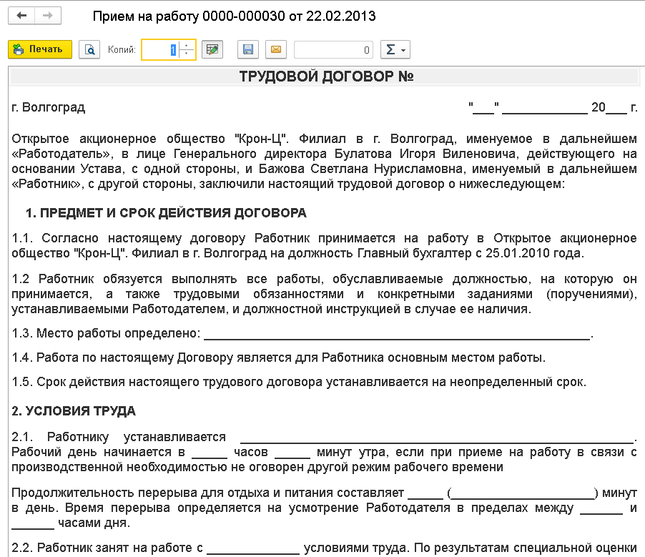
Task: Click section heading 1. ПРЕДМЕТ И СРОК ДЕЙСТВИЯ ДОГОВОРА
Action: click(166, 213)
